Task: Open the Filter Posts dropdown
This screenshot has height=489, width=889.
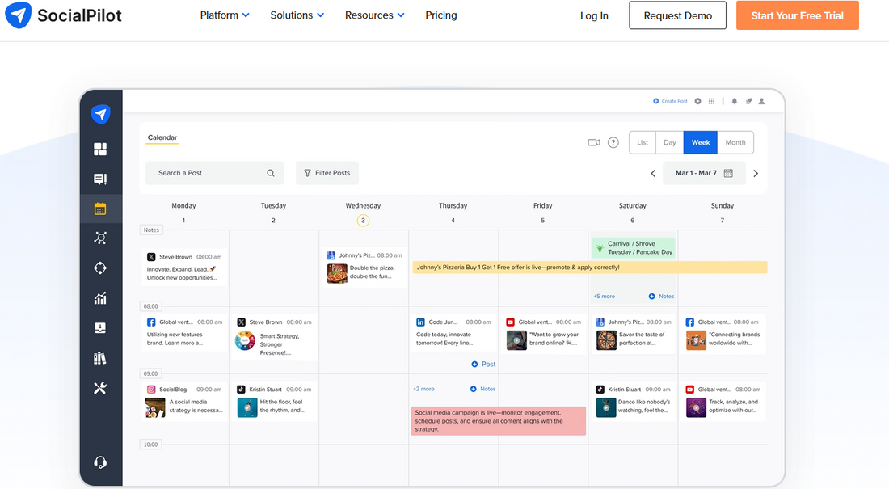Action: [327, 173]
